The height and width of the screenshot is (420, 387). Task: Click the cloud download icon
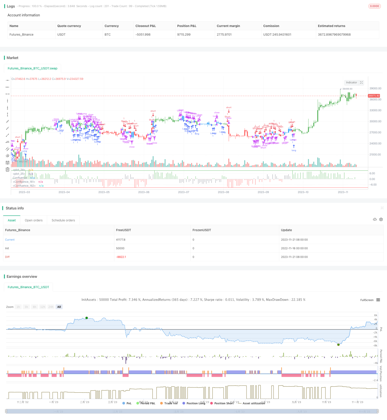pos(375,219)
